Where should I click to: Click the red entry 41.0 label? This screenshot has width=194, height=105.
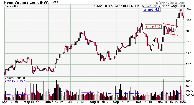[153, 27]
